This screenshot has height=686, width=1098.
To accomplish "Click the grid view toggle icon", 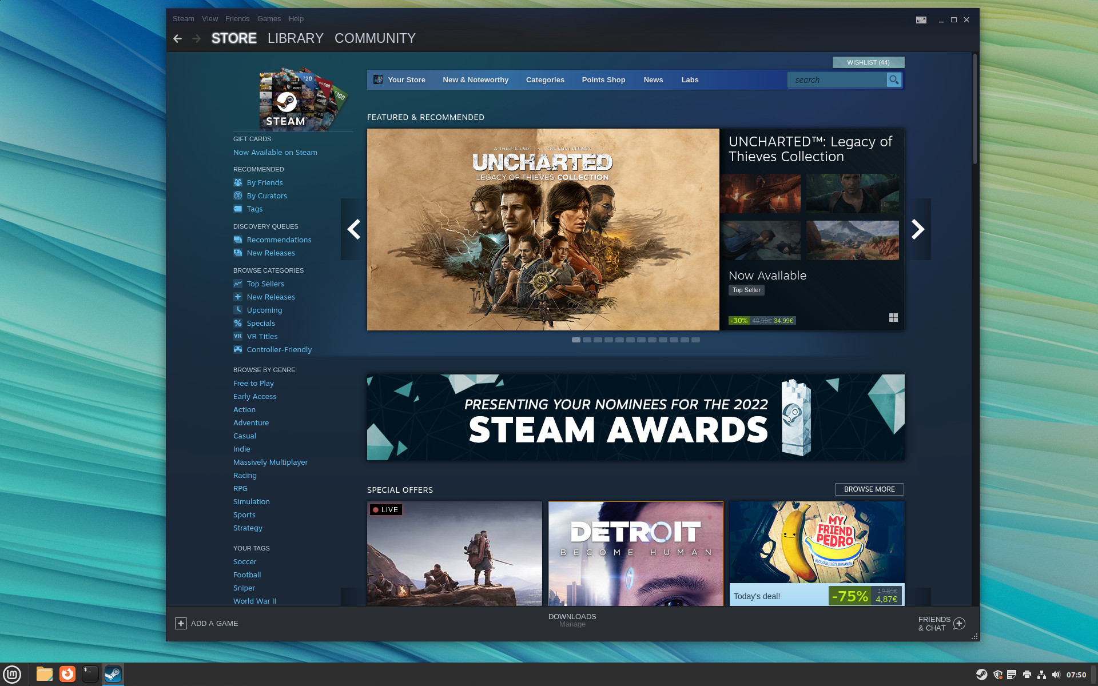I will (893, 318).
